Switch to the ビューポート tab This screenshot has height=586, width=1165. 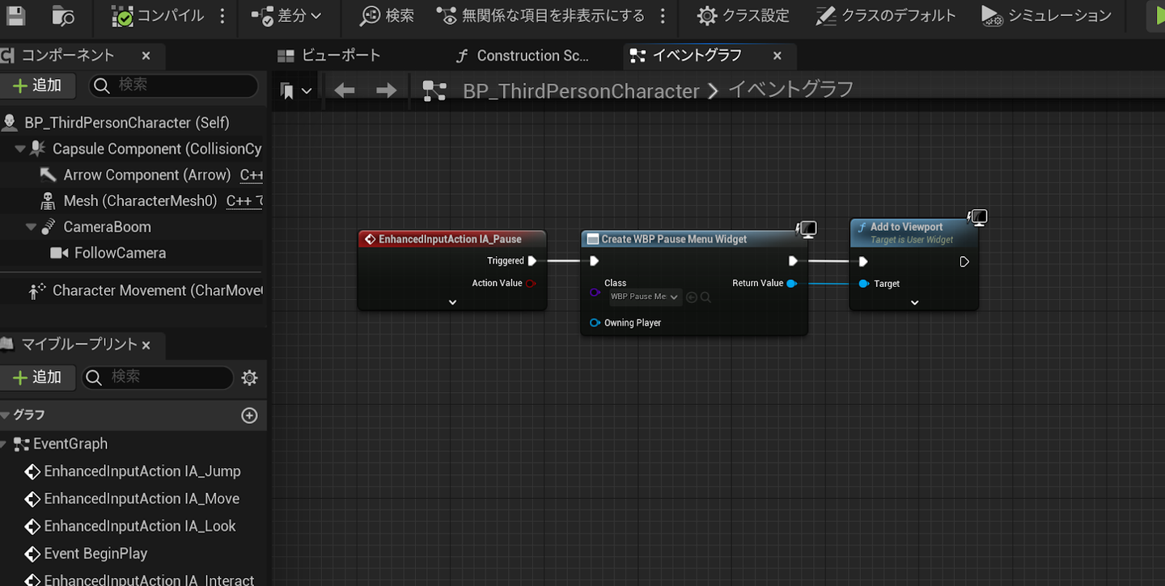(328, 56)
